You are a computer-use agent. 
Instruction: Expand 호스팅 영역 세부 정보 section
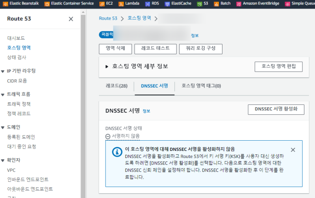(x=107, y=67)
